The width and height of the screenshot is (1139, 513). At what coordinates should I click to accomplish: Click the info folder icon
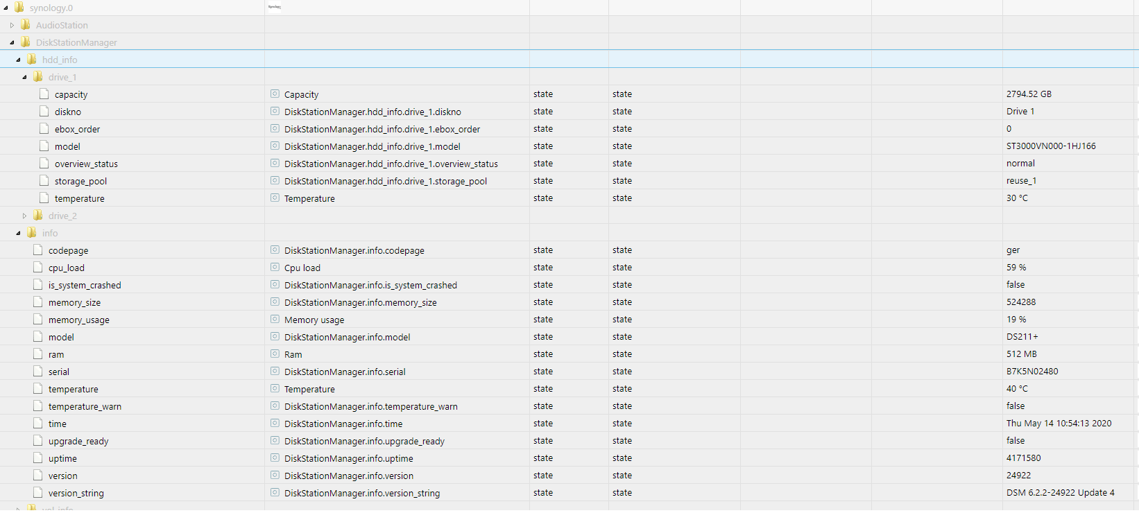pyautogui.click(x=32, y=232)
